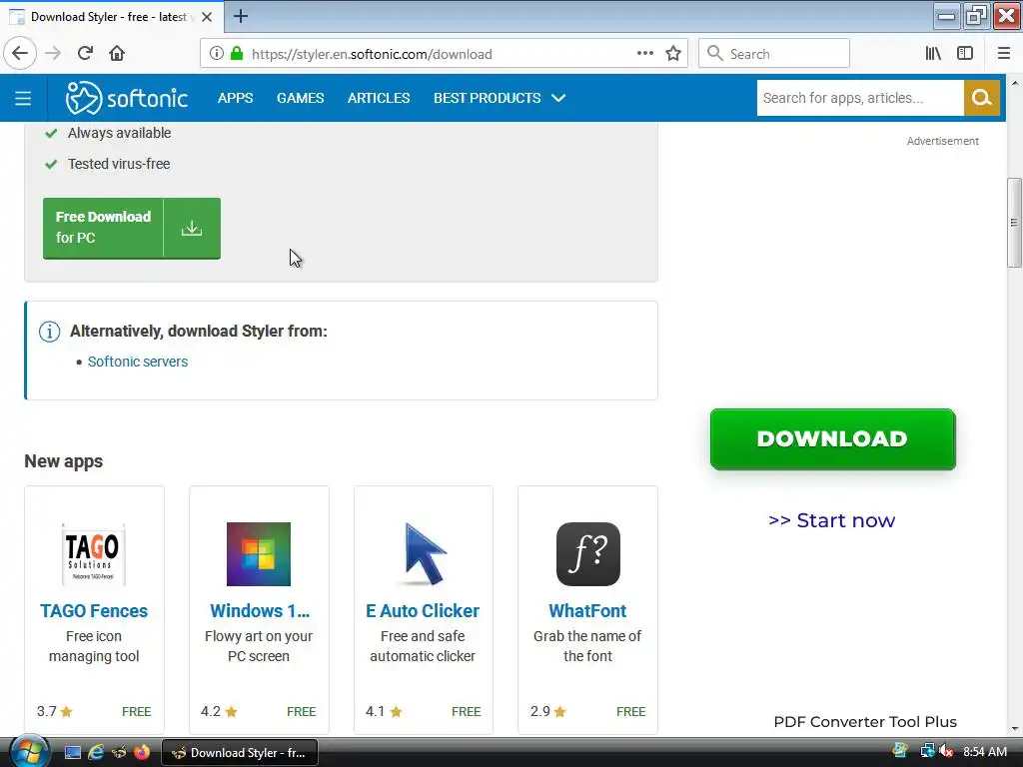This screenshot has height=767, width=1023.
Task: Click the Softonic logo
Action: coord(127,98)
